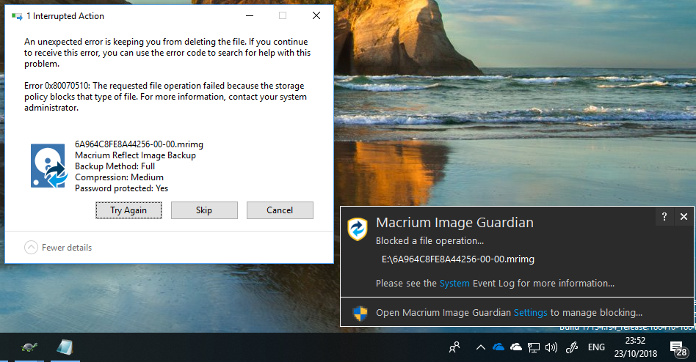Cancel the interrupted action dialog

[x=280, y=210]
